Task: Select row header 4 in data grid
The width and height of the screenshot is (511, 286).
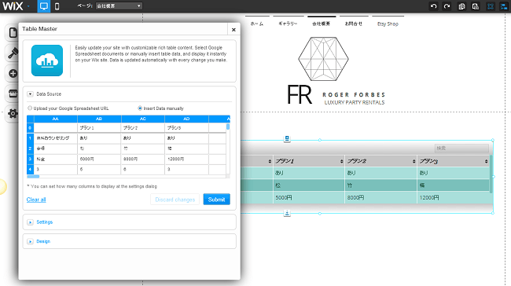Action: (x=30, y=170)
